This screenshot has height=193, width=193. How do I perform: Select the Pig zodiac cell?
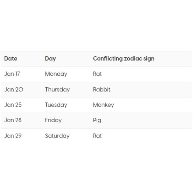click(97, 120)
